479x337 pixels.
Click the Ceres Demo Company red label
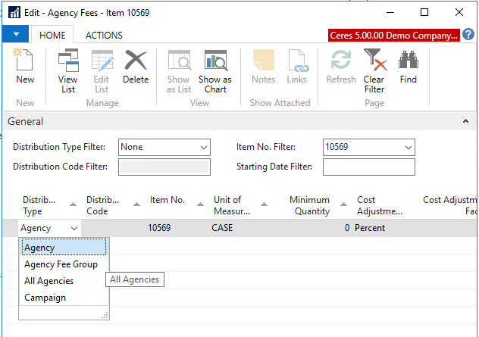click(393, 36)
